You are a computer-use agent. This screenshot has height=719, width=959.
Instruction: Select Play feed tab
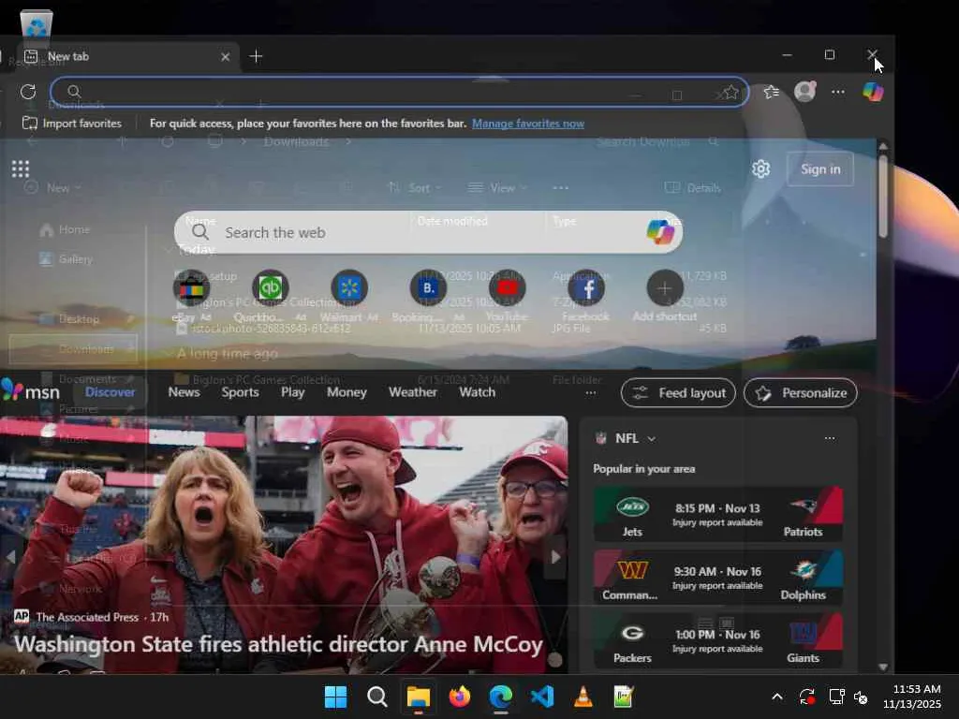(x=292, y=392)
